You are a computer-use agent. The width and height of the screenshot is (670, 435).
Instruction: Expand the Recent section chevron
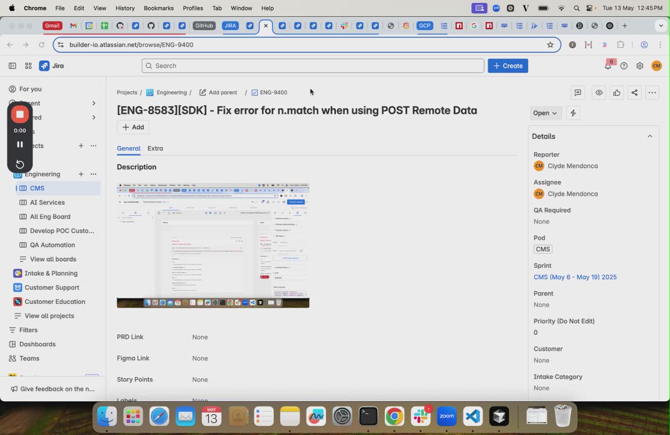coord(94,103)
